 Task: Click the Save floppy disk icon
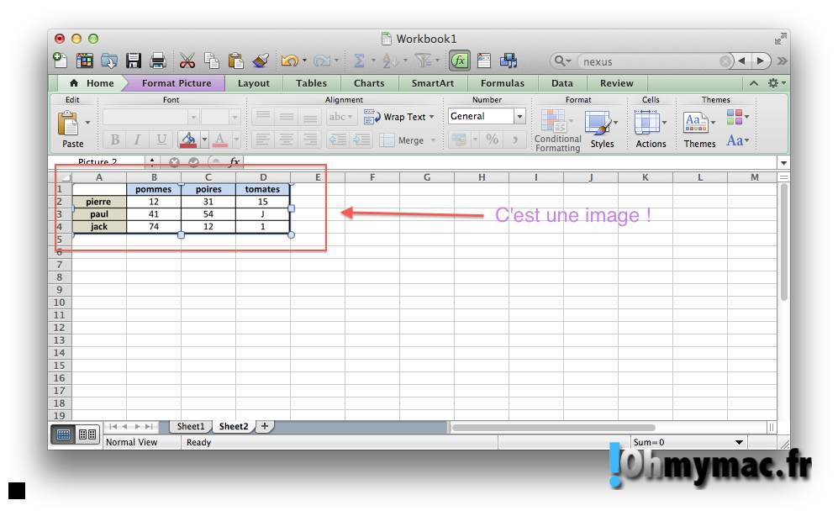point(134,61)
